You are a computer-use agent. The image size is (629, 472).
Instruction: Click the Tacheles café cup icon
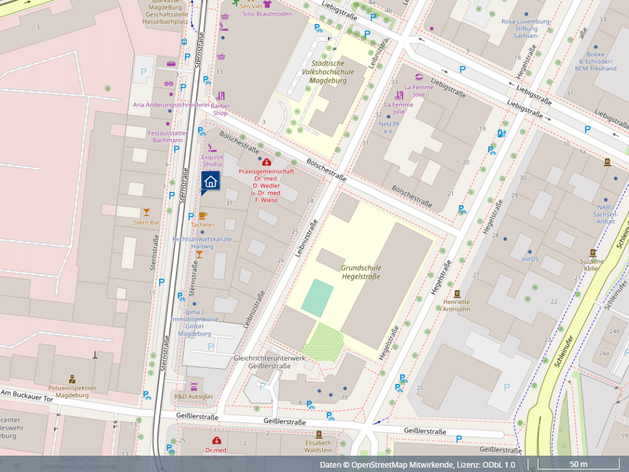point(203,215)
